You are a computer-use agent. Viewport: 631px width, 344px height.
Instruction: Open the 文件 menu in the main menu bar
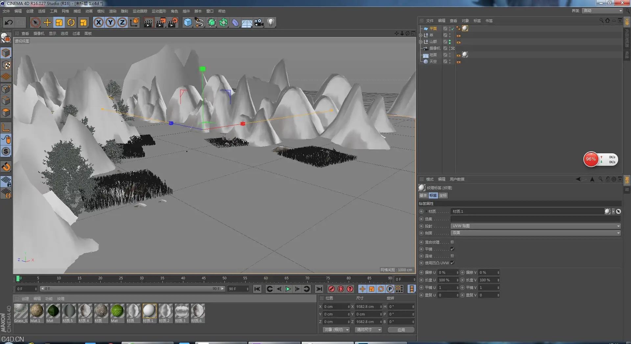pyautogui.click(x=6, y=11)
